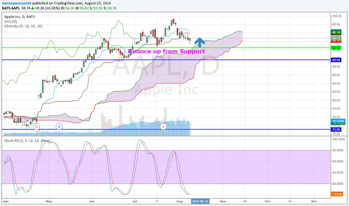This screenshot has width=349, height=206.
Task: Click the blue 89.60 price label
Action: tap(336, 60)
